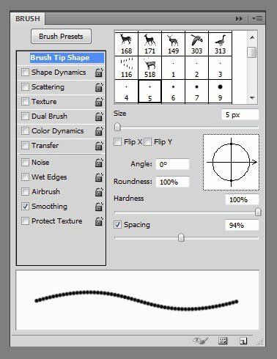Disable the Spacing checkbox
Image resolution: width=277 pixels, height=359 pixels.
pyautogui.click(x=117, y=224)
